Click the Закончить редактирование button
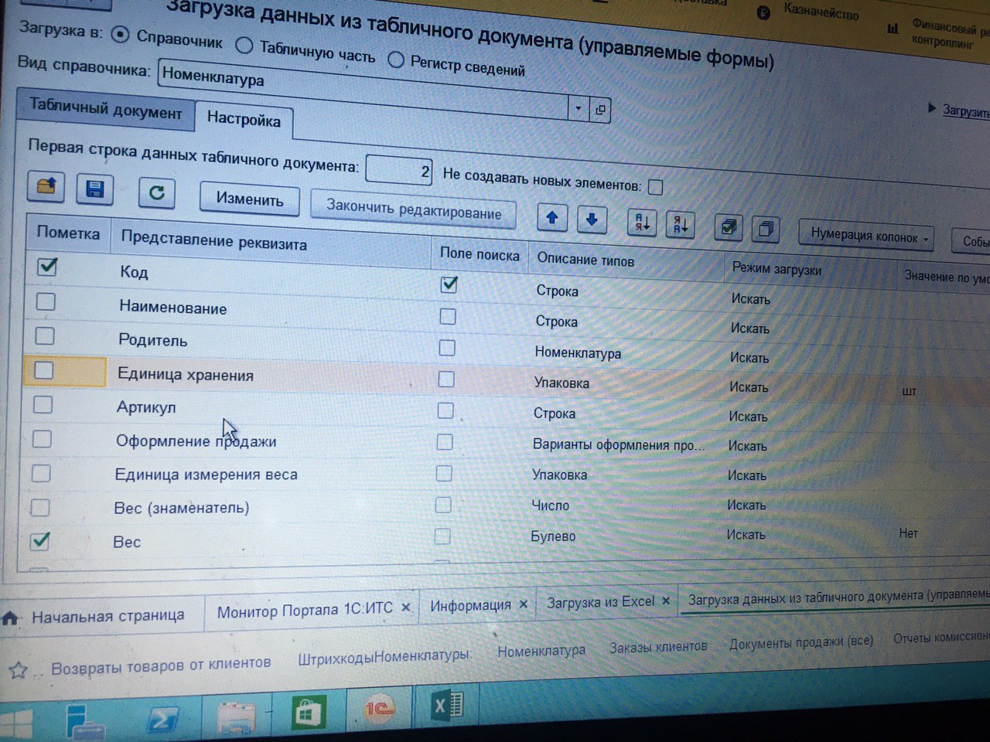990x742 pixels. point(413,209)
